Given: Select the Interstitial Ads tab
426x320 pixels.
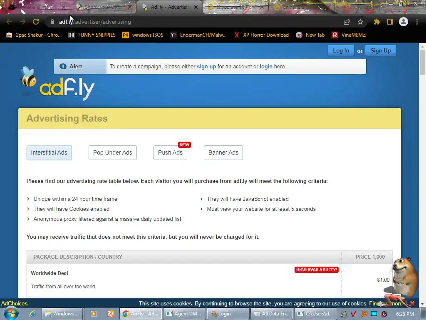Looking at the screenshot, I should (x=49, y=152).
